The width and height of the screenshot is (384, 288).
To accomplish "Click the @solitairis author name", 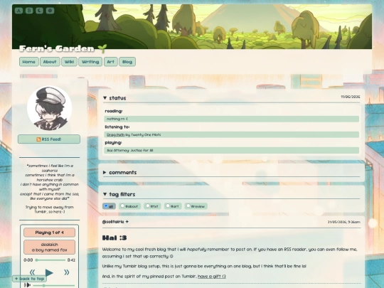I will pyautogui.click(x=113, y=222).
